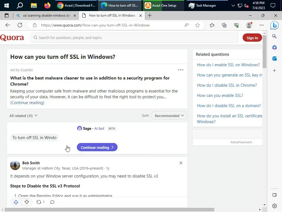Open How do I disable SSL in Chrome
The width and height of the screenshot is (282, 212).
227,85
